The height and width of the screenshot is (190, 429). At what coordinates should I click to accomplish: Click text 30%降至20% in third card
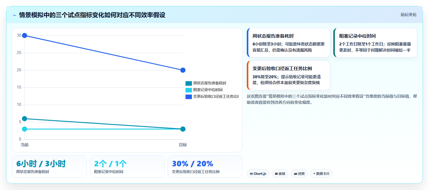265,77
